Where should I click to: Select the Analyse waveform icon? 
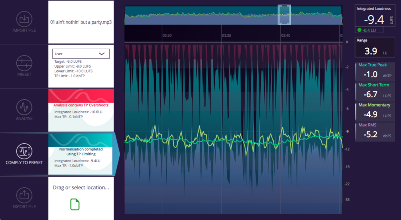click(x=24, y=107)
